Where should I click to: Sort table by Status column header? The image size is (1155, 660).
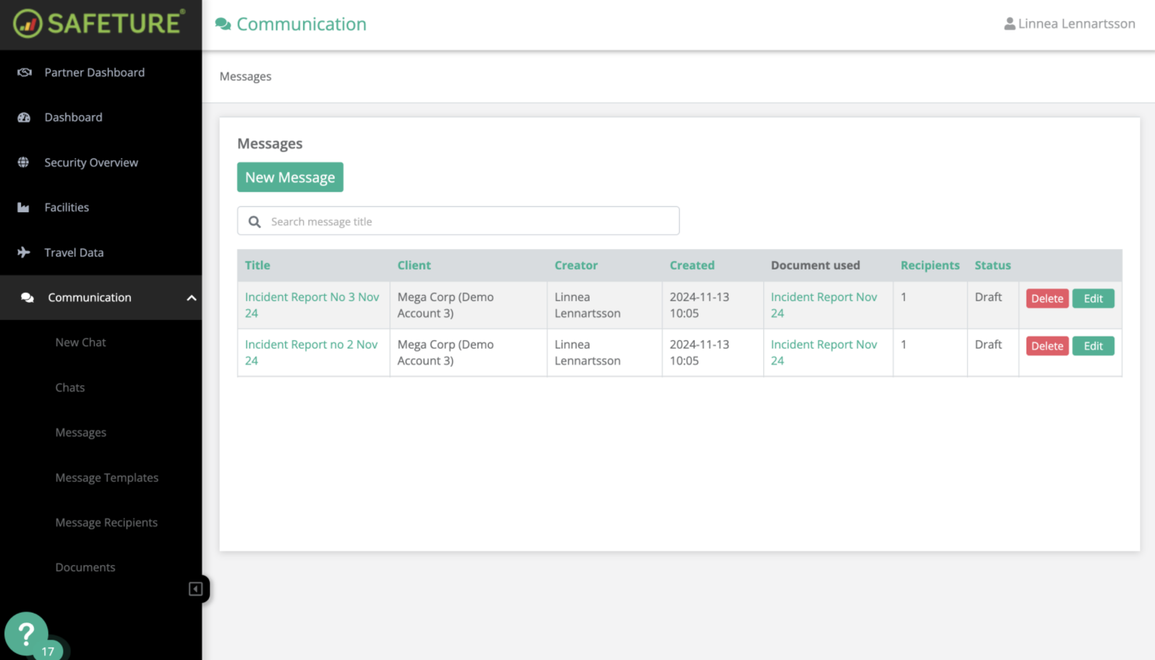point(992,265)
